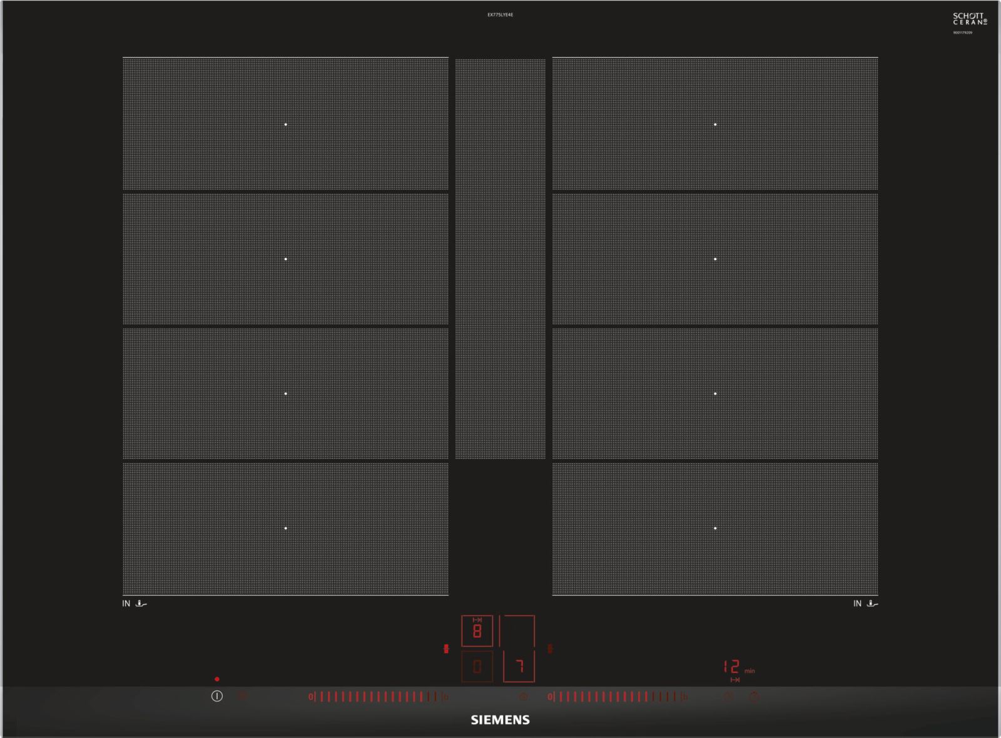Tap boost mark at end of right slider
The height and width of the screenshot is (738, 1001).
pyautogui.click(x=685, y=697)
